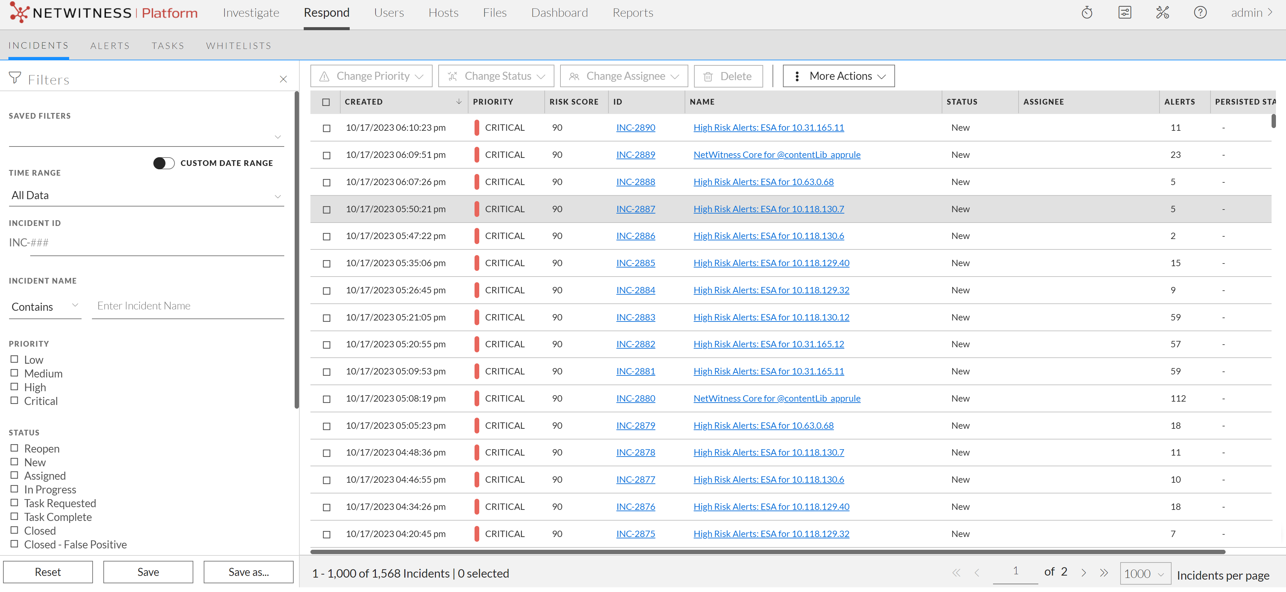The image size is (1286, 592).
Task: Expand the Change Priority dropdown
Action: [x=371, y=76]
